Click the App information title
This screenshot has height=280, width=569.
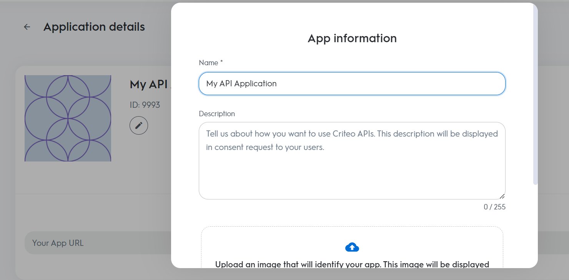point(352,38)
